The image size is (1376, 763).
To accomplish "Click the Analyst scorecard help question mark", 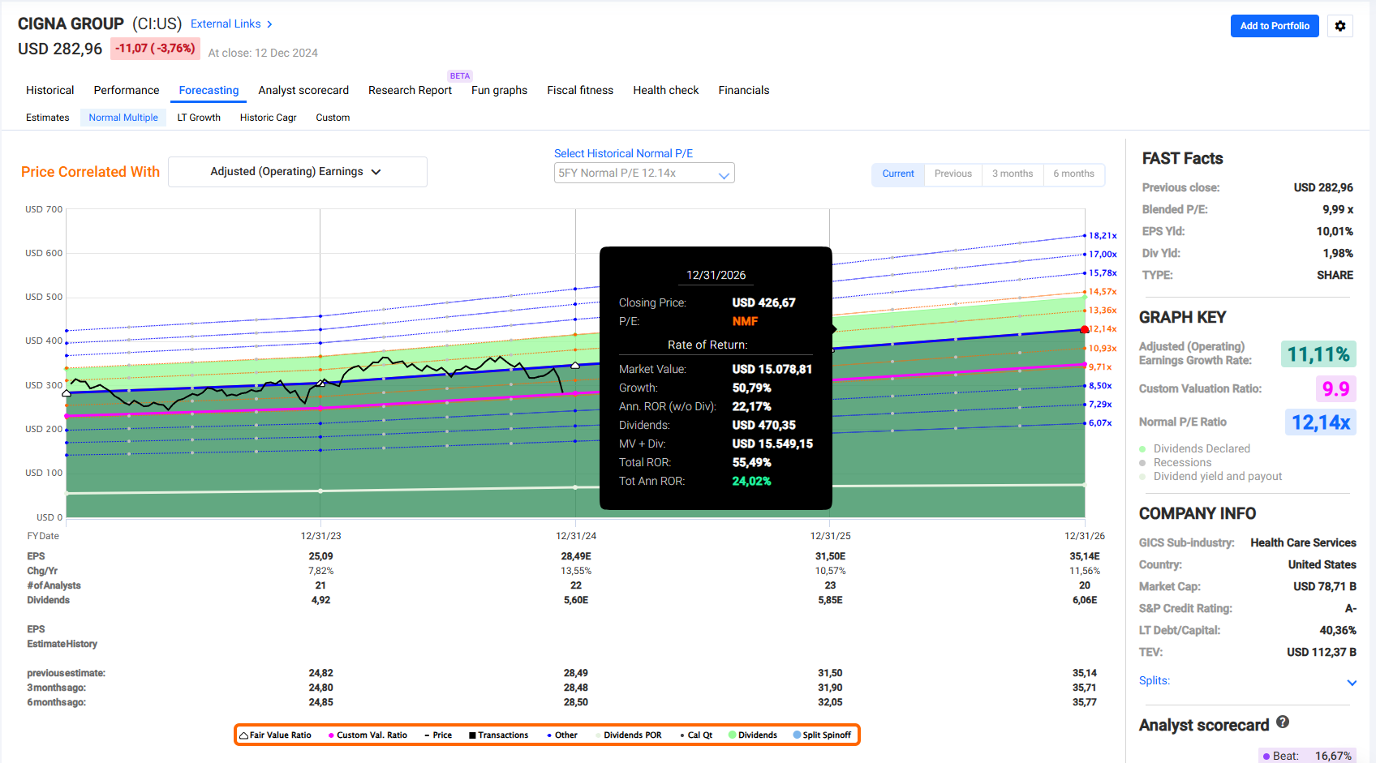I will tap(1283, 722).
